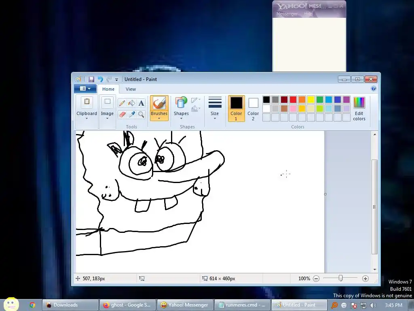Click Untitled - Paint taskbar button
This screenshot has height=311, width=414.
pos(300,305)
